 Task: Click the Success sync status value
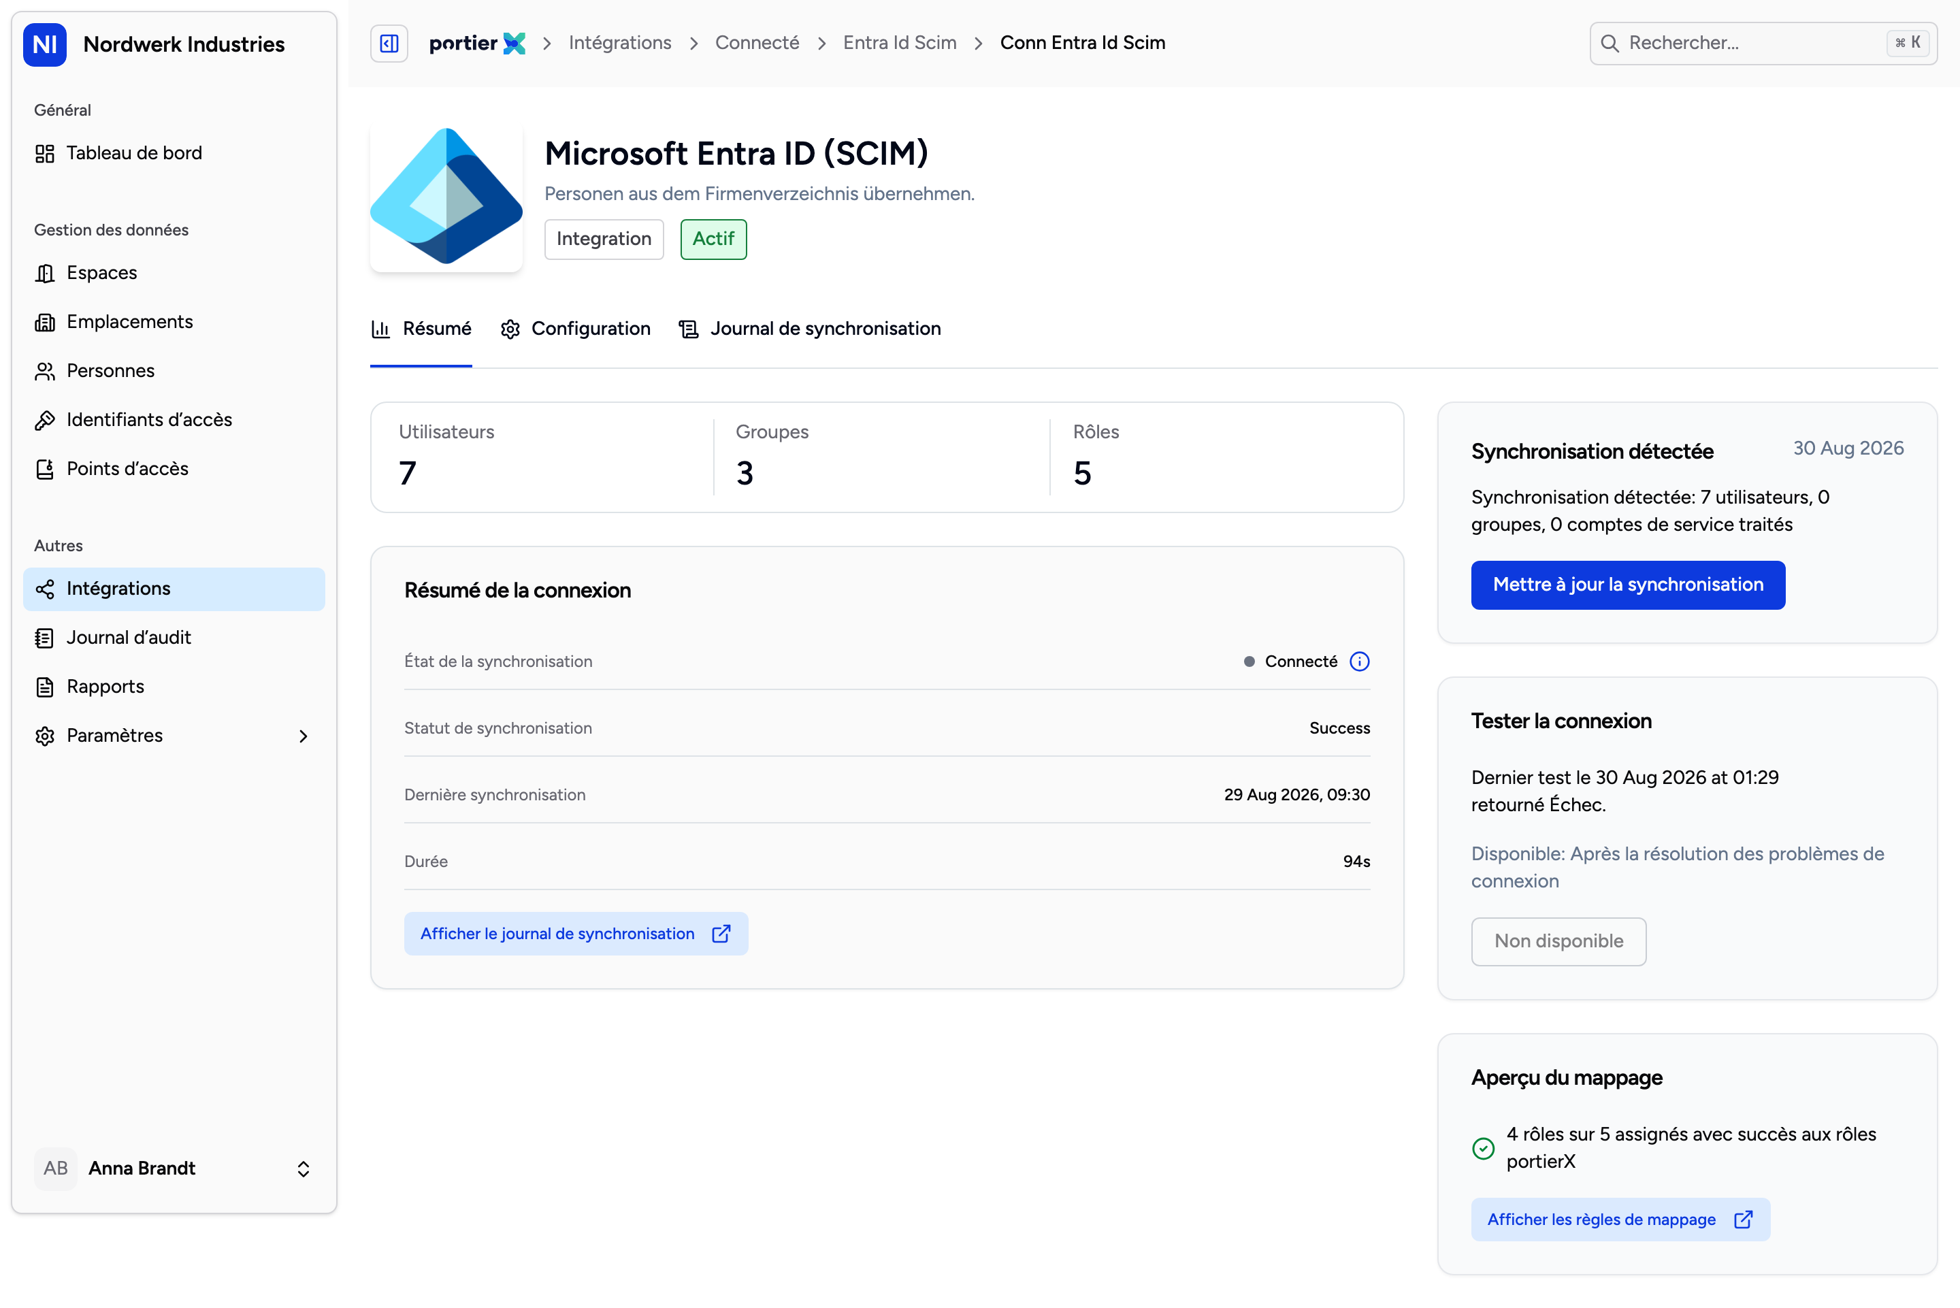(x=1339, y=728)
